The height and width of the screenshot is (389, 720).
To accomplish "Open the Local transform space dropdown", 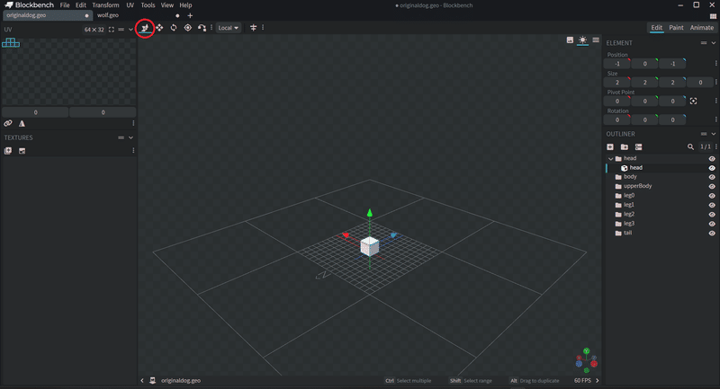I will click(229, 28).
